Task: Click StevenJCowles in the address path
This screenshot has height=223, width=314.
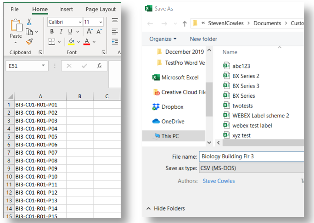Action: [x=226, y=23]
